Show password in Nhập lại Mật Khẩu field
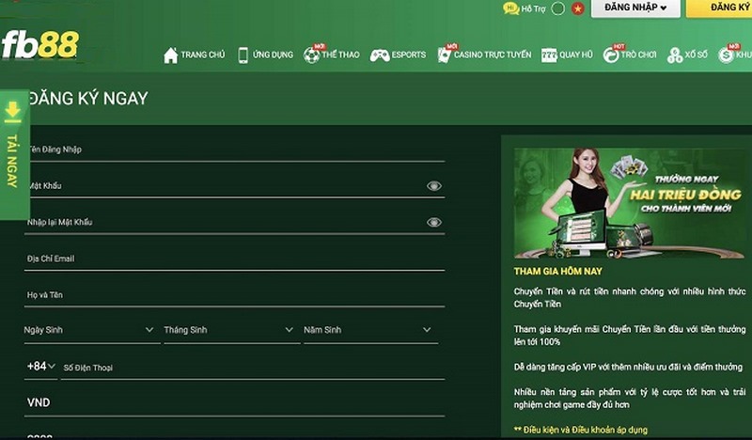Viewport: 752px width, 440px height. coord(433,223)
